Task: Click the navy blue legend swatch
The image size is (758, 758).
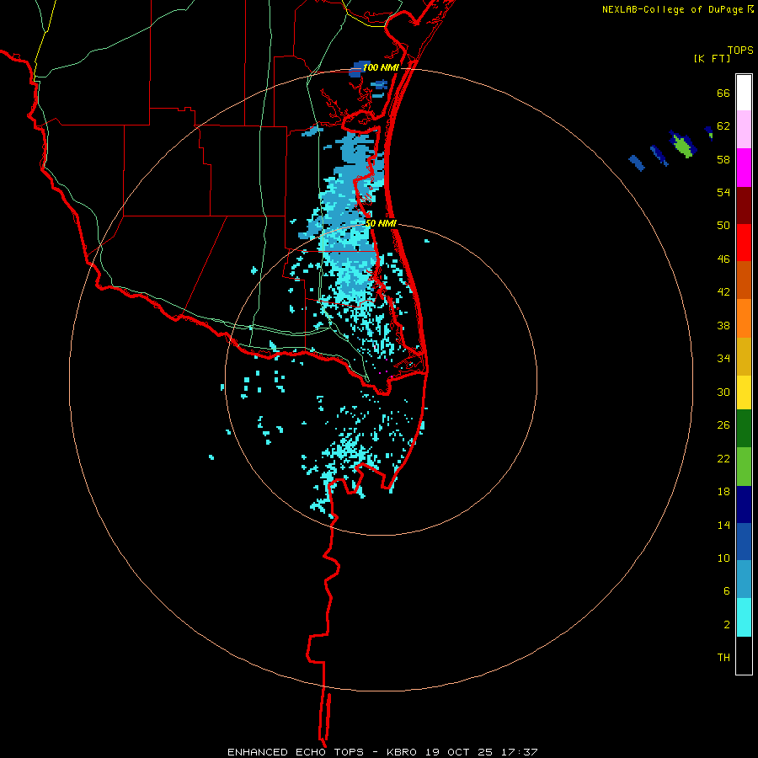Action: click(744, 504)
